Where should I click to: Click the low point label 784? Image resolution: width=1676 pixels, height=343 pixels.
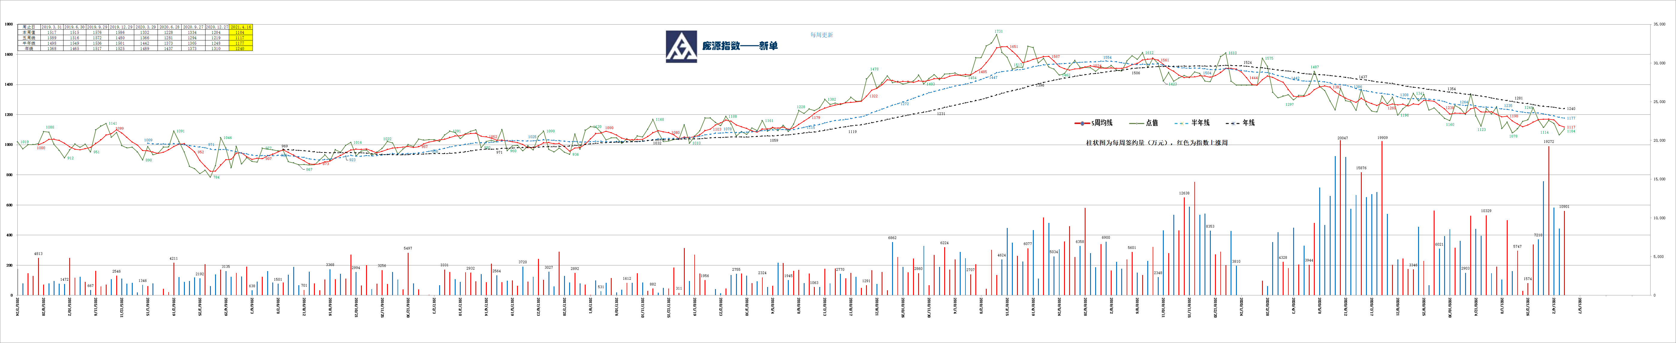(217, 177)
